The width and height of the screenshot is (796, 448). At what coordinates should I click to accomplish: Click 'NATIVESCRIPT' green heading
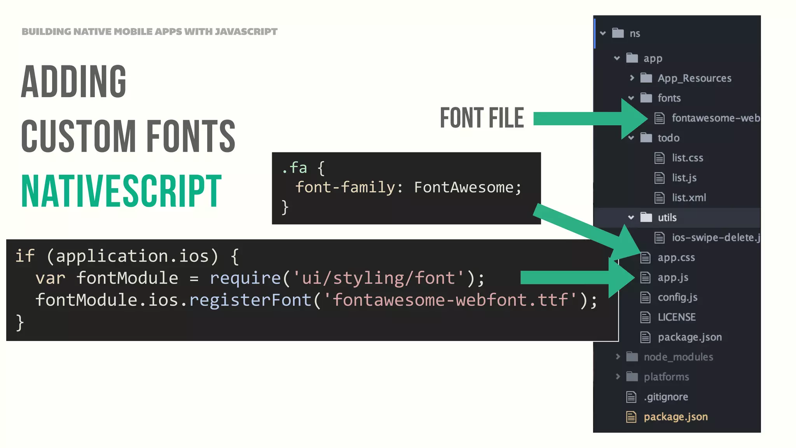(121, 191)
